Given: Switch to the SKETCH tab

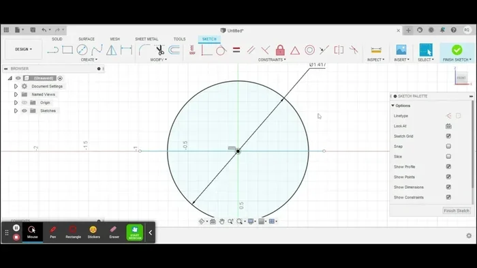Looking at the screenshot, I should tap(209, 39).
